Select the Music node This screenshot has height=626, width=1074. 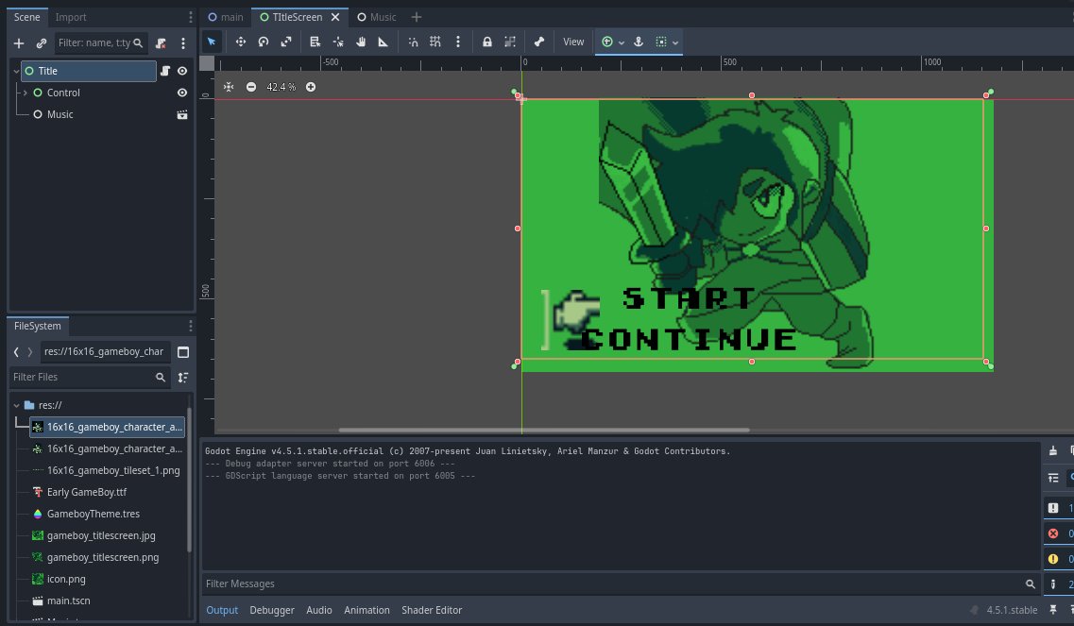60,114
